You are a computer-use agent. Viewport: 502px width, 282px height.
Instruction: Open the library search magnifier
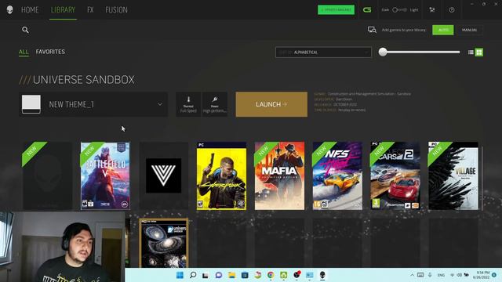(25, 30)
